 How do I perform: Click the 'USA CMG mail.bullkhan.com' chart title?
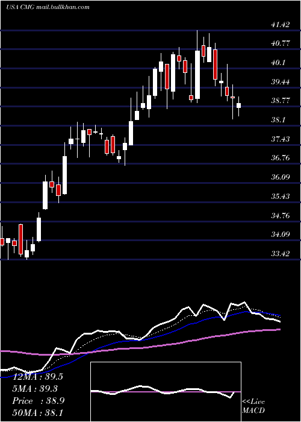[x=48, y=7]
